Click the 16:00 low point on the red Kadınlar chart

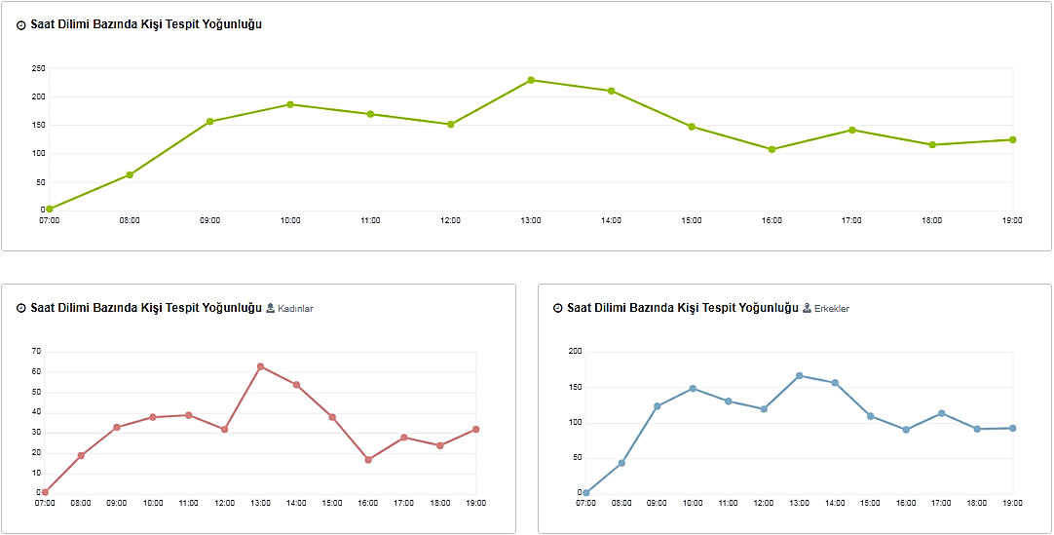click(368, 460)
